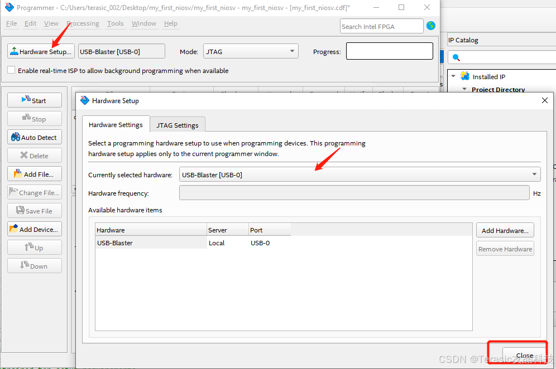
Task: Open Currently selected hardware dropdown
Action: 360,174
